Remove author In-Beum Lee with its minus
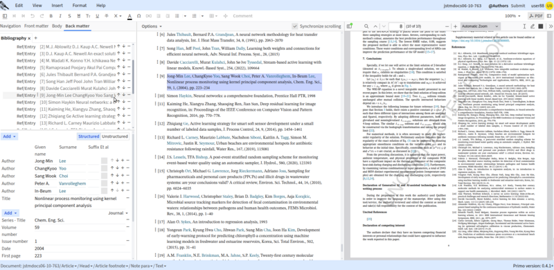 click(127, 191)
